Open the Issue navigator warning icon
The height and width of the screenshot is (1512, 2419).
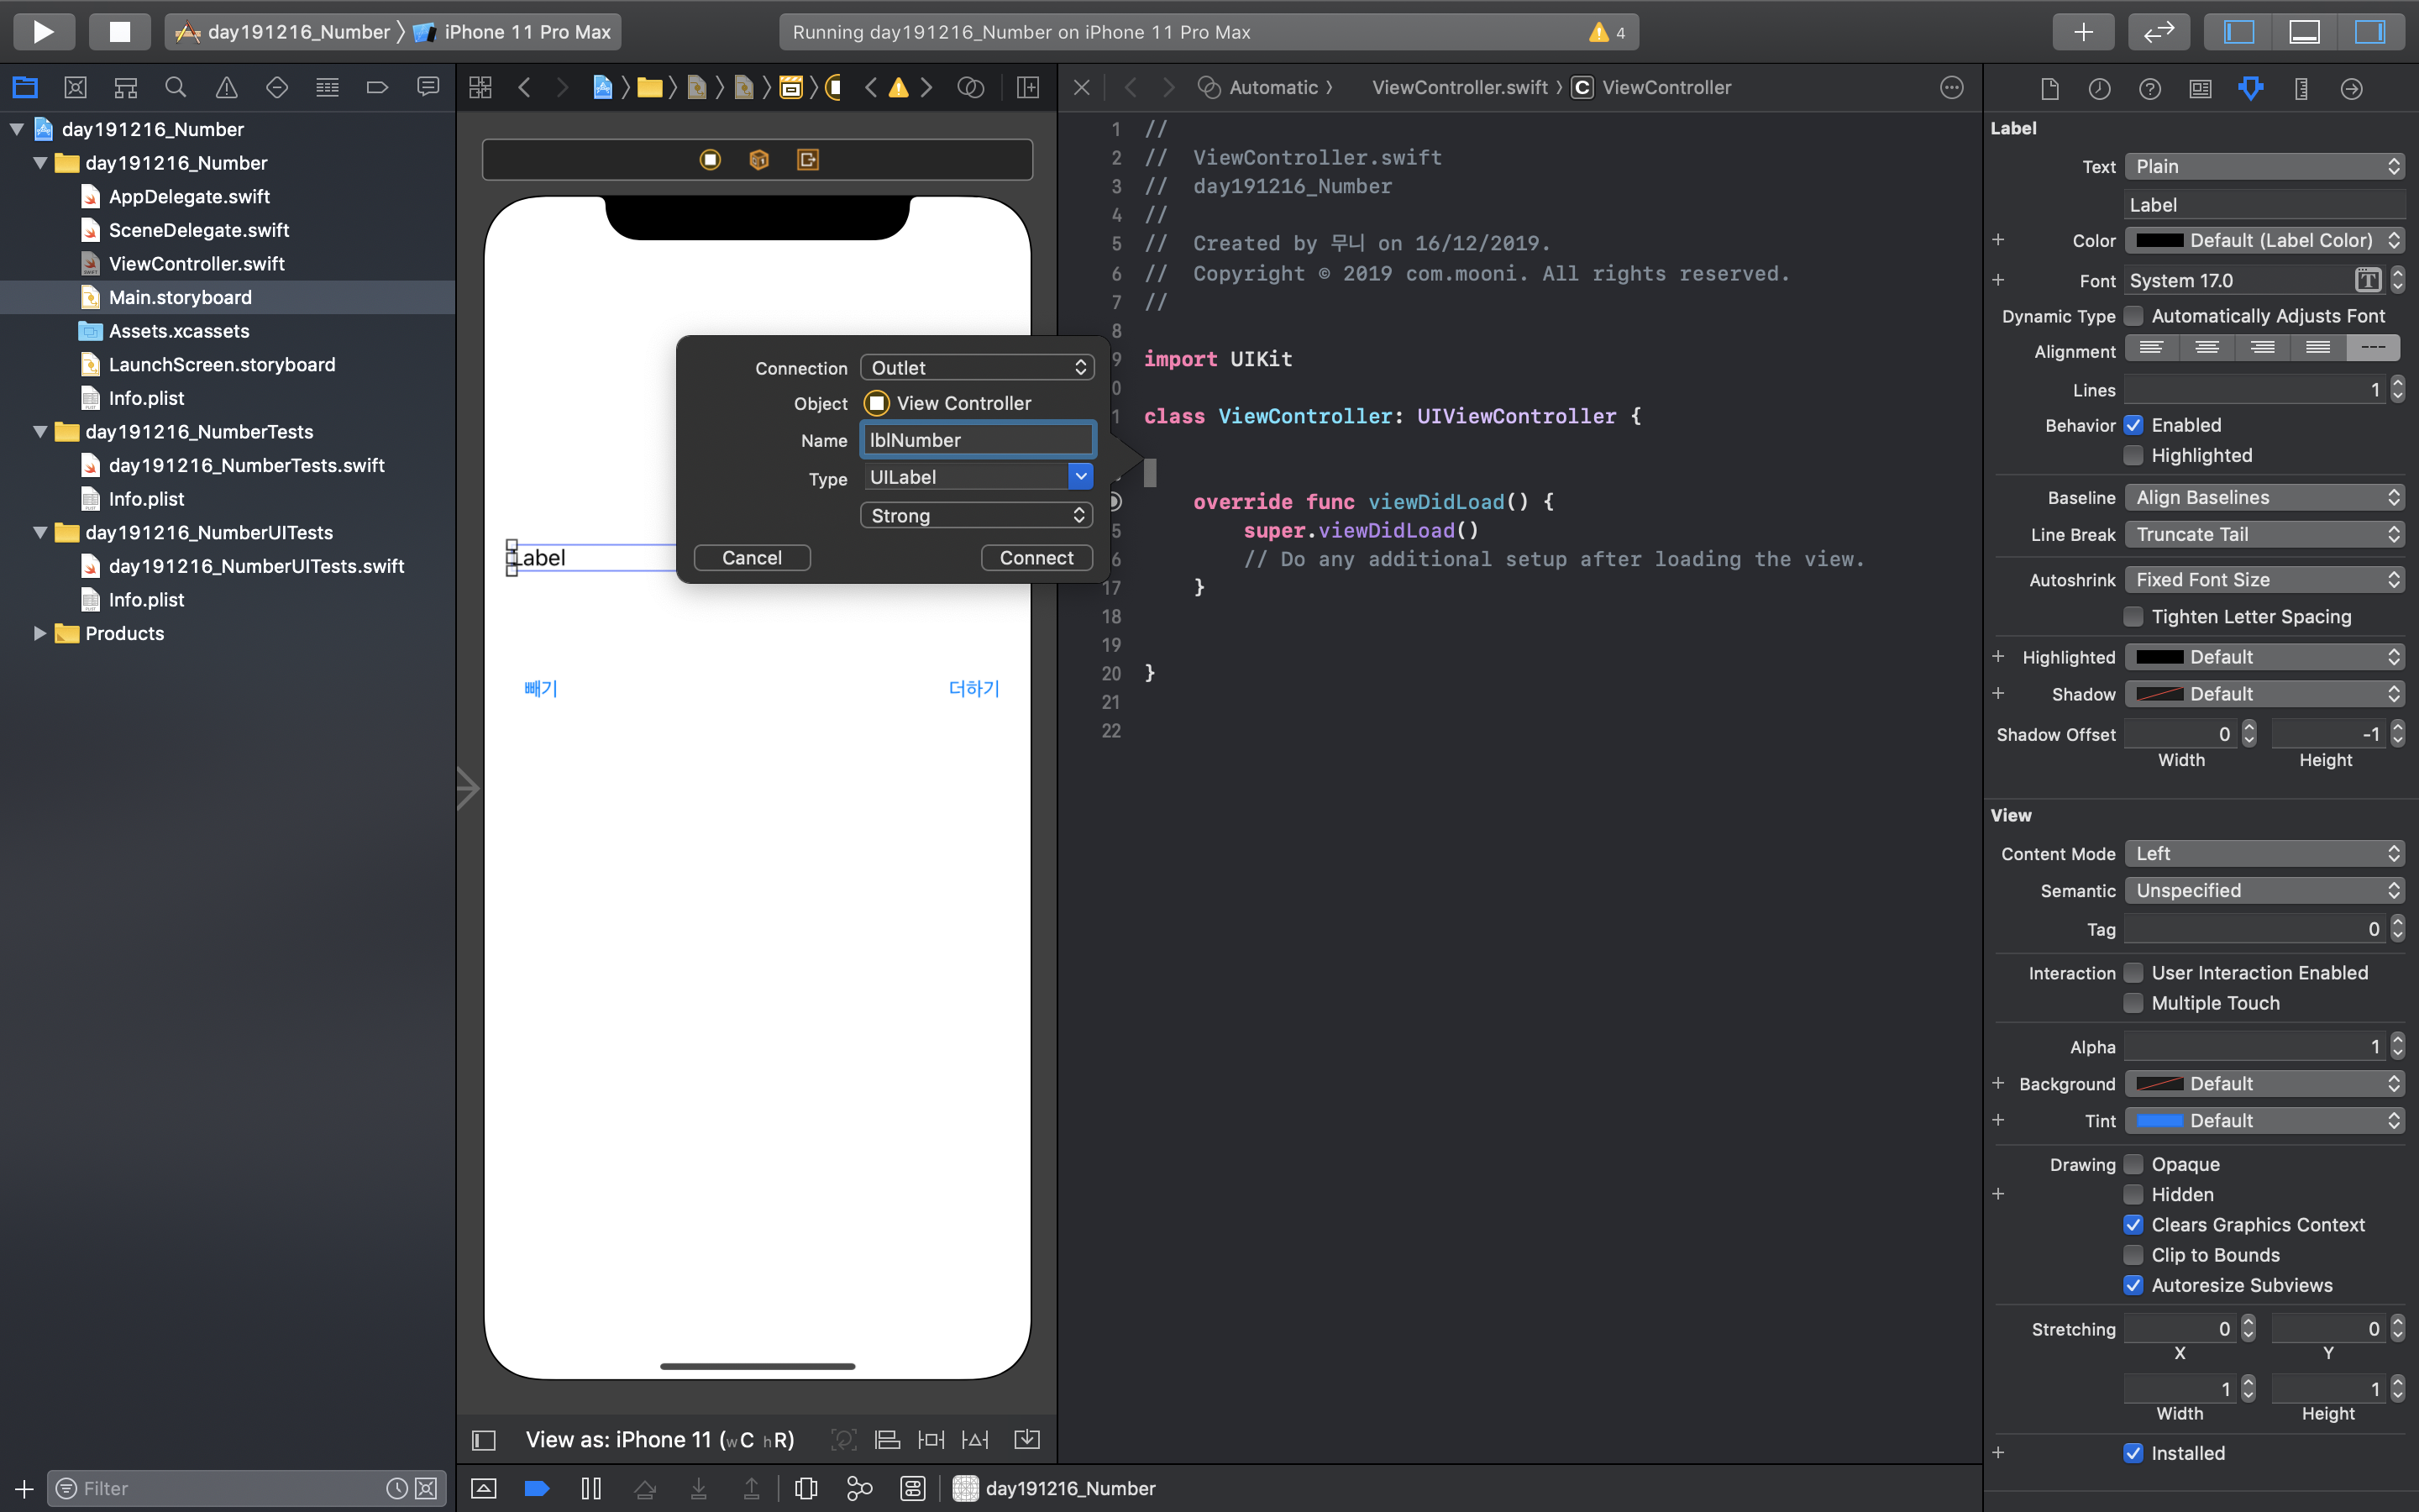point(227,88)
